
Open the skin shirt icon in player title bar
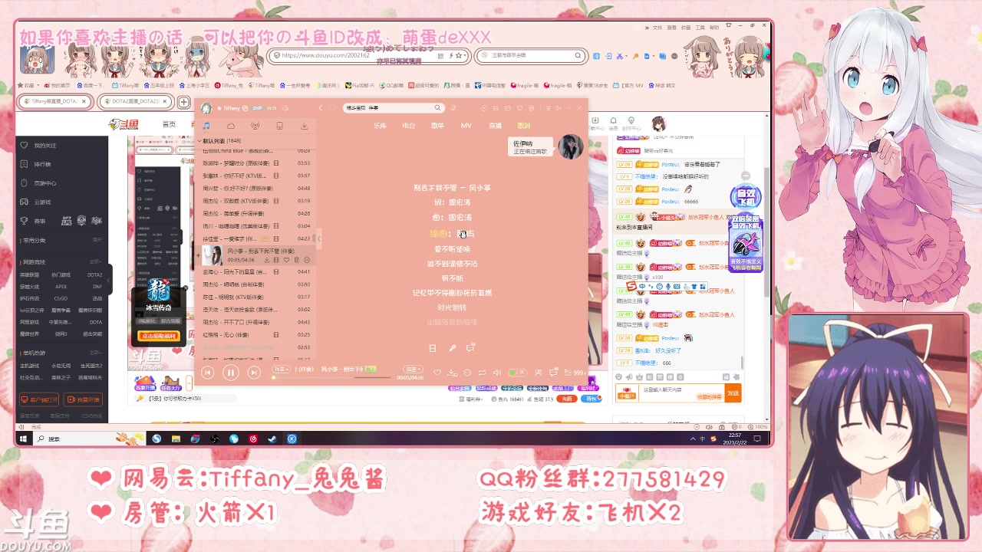[519, 108]
